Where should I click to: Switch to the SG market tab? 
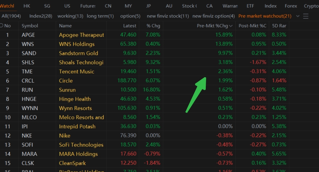tap(47, 6)
